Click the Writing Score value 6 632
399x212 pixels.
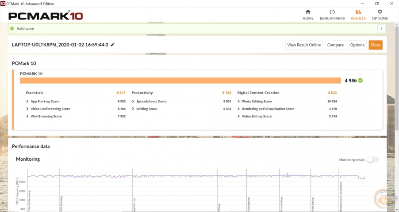227,109
